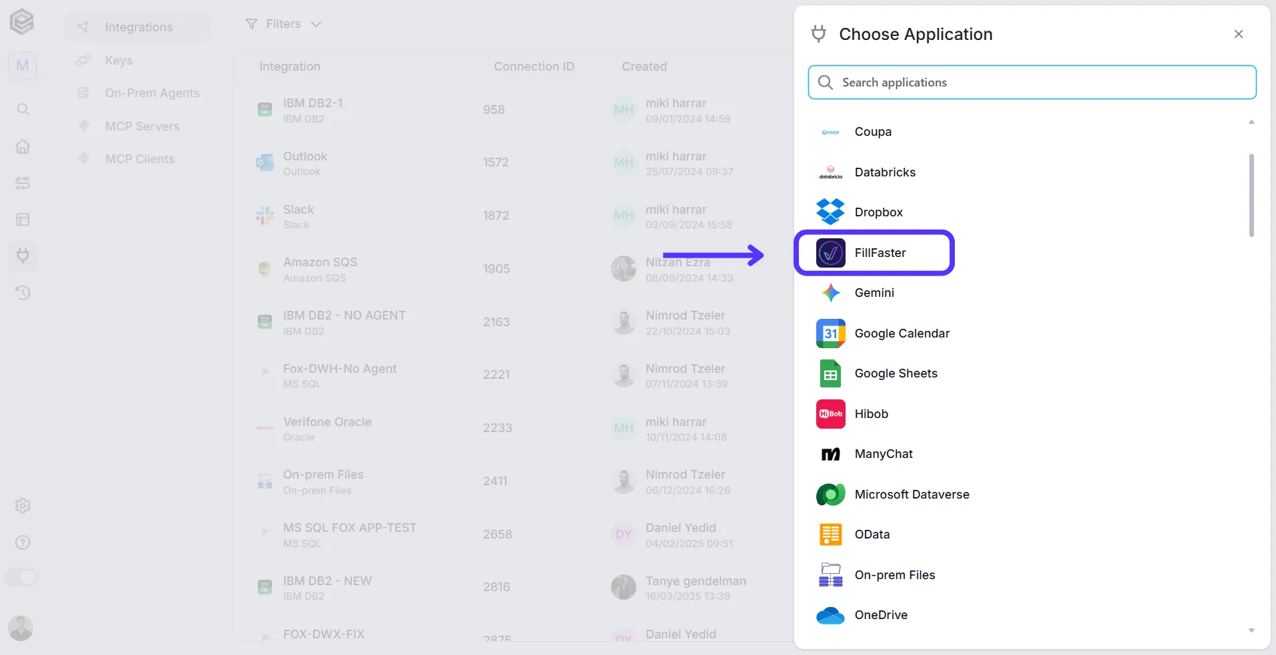Open the plug integrations icon in left rail

coord(23,256)
